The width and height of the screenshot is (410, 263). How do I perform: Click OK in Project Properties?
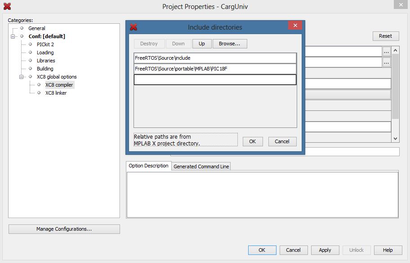(262, 250)
